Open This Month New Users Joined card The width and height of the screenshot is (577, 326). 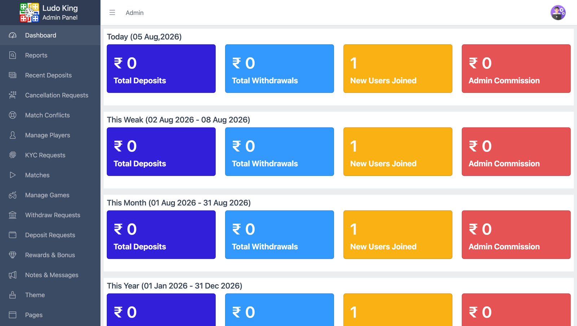click(398, 235)
